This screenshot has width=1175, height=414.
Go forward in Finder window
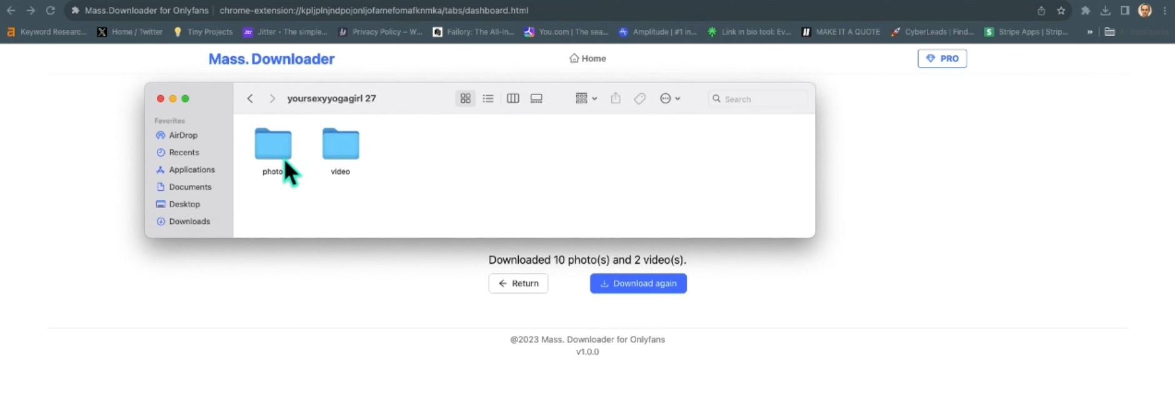[x=272, y=98]
